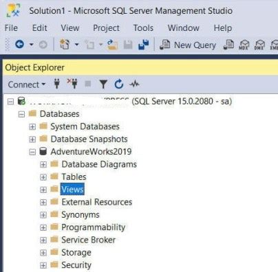
Task: Collapse the Databases folder node
Action: point(21,114)
